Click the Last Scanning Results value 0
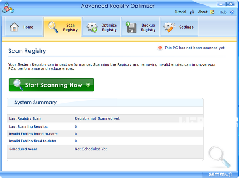 (76, 126)
